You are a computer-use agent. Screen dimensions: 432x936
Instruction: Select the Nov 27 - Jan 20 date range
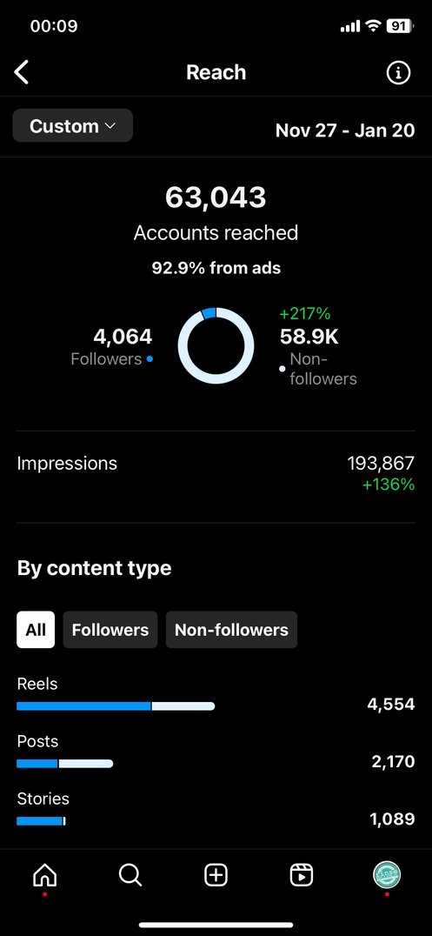(345, 130)
